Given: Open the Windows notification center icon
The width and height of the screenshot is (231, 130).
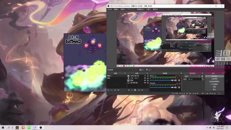Looking at the screenshot, I should 227,127.
